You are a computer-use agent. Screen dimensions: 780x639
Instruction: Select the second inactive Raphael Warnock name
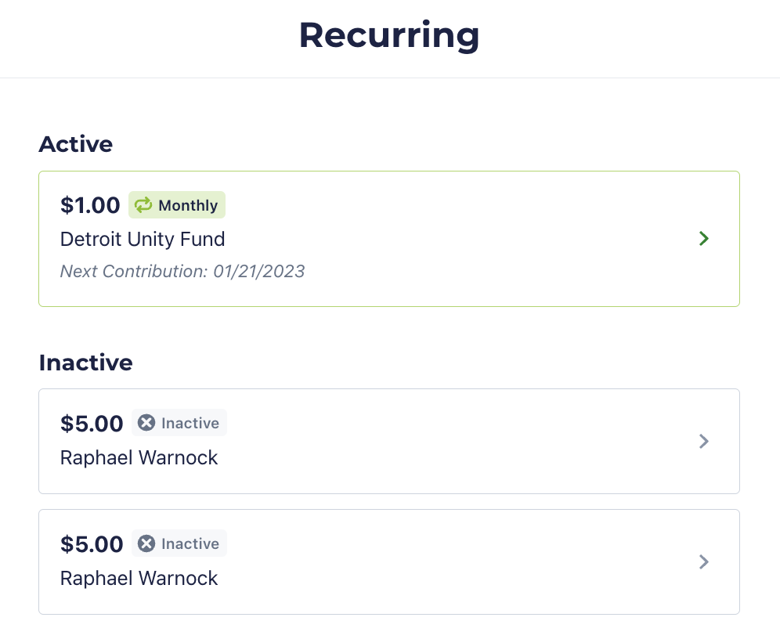coord(139,579)
